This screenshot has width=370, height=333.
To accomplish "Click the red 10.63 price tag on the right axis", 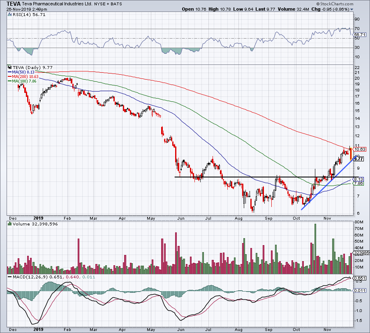I will point(360,149).
